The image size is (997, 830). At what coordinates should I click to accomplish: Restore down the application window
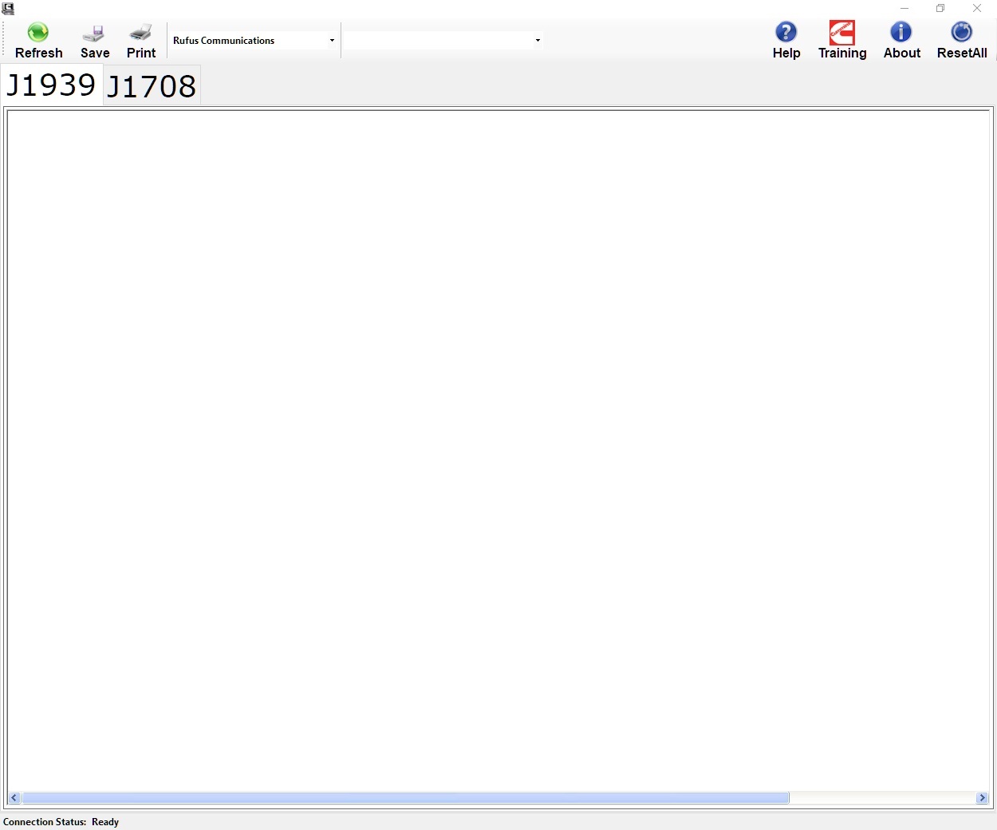click(940, 9)
